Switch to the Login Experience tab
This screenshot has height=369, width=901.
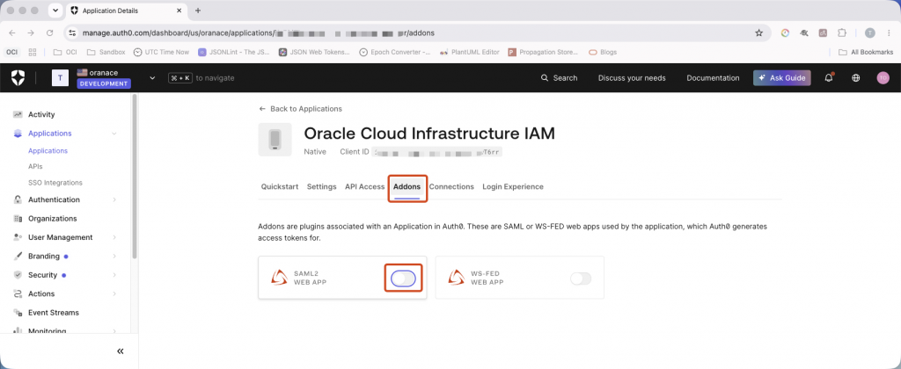click(x=513, y=186)
